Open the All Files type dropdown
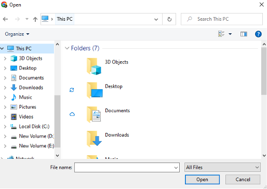This screenshot has width=267, height=189. [x=222, y=167]
